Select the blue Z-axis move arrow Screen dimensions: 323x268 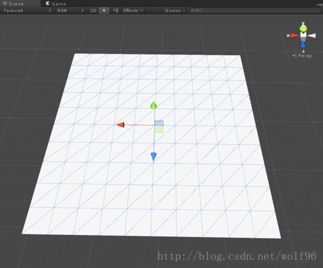153,157
